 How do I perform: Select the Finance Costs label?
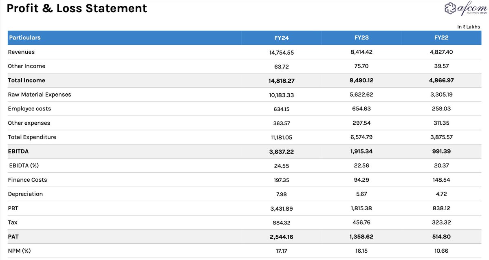(x=27, y=180)
